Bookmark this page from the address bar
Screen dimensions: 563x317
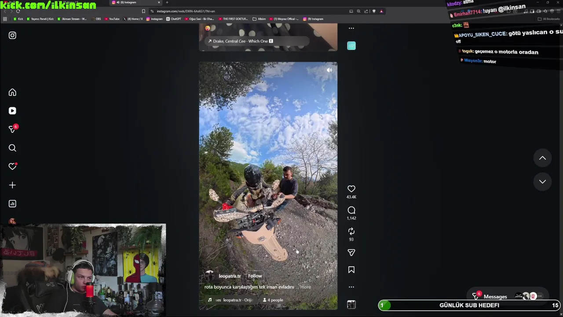(143, 11)
